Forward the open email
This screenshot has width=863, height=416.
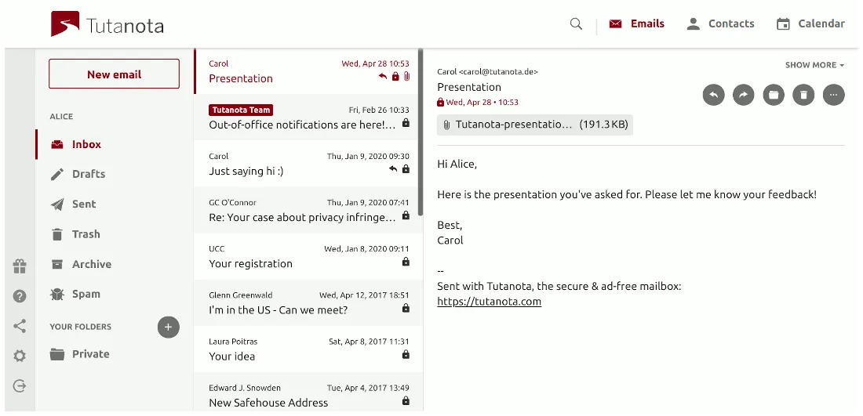[744, 95]
